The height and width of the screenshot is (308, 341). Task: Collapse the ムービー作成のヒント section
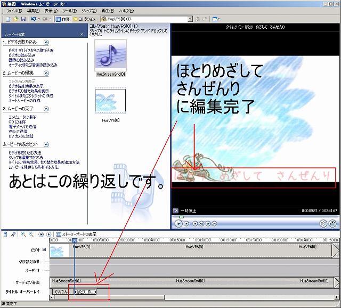click(46, 144)
